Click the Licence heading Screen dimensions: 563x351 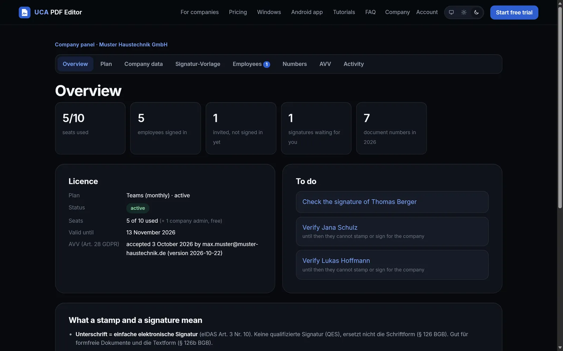[83, 181]
